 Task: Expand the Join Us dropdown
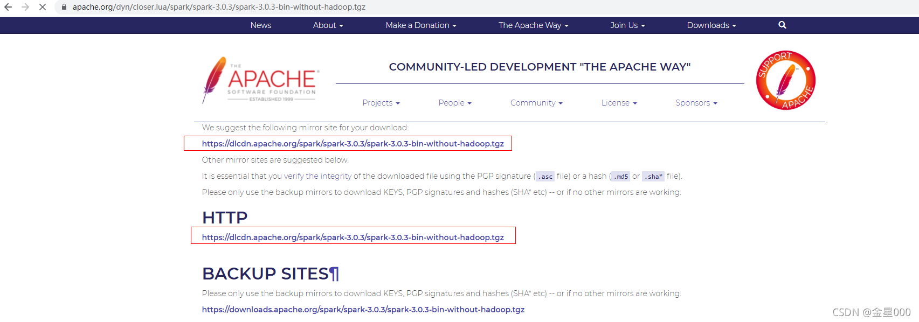click(627, 25)
